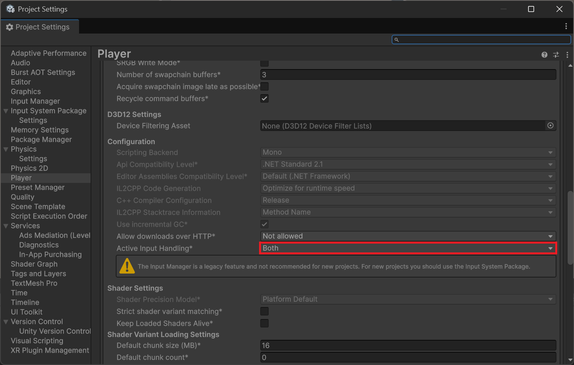Enable Keep Loaded Shaders Alive
This screenshot has width=574, height=365.
click(264, 323)
